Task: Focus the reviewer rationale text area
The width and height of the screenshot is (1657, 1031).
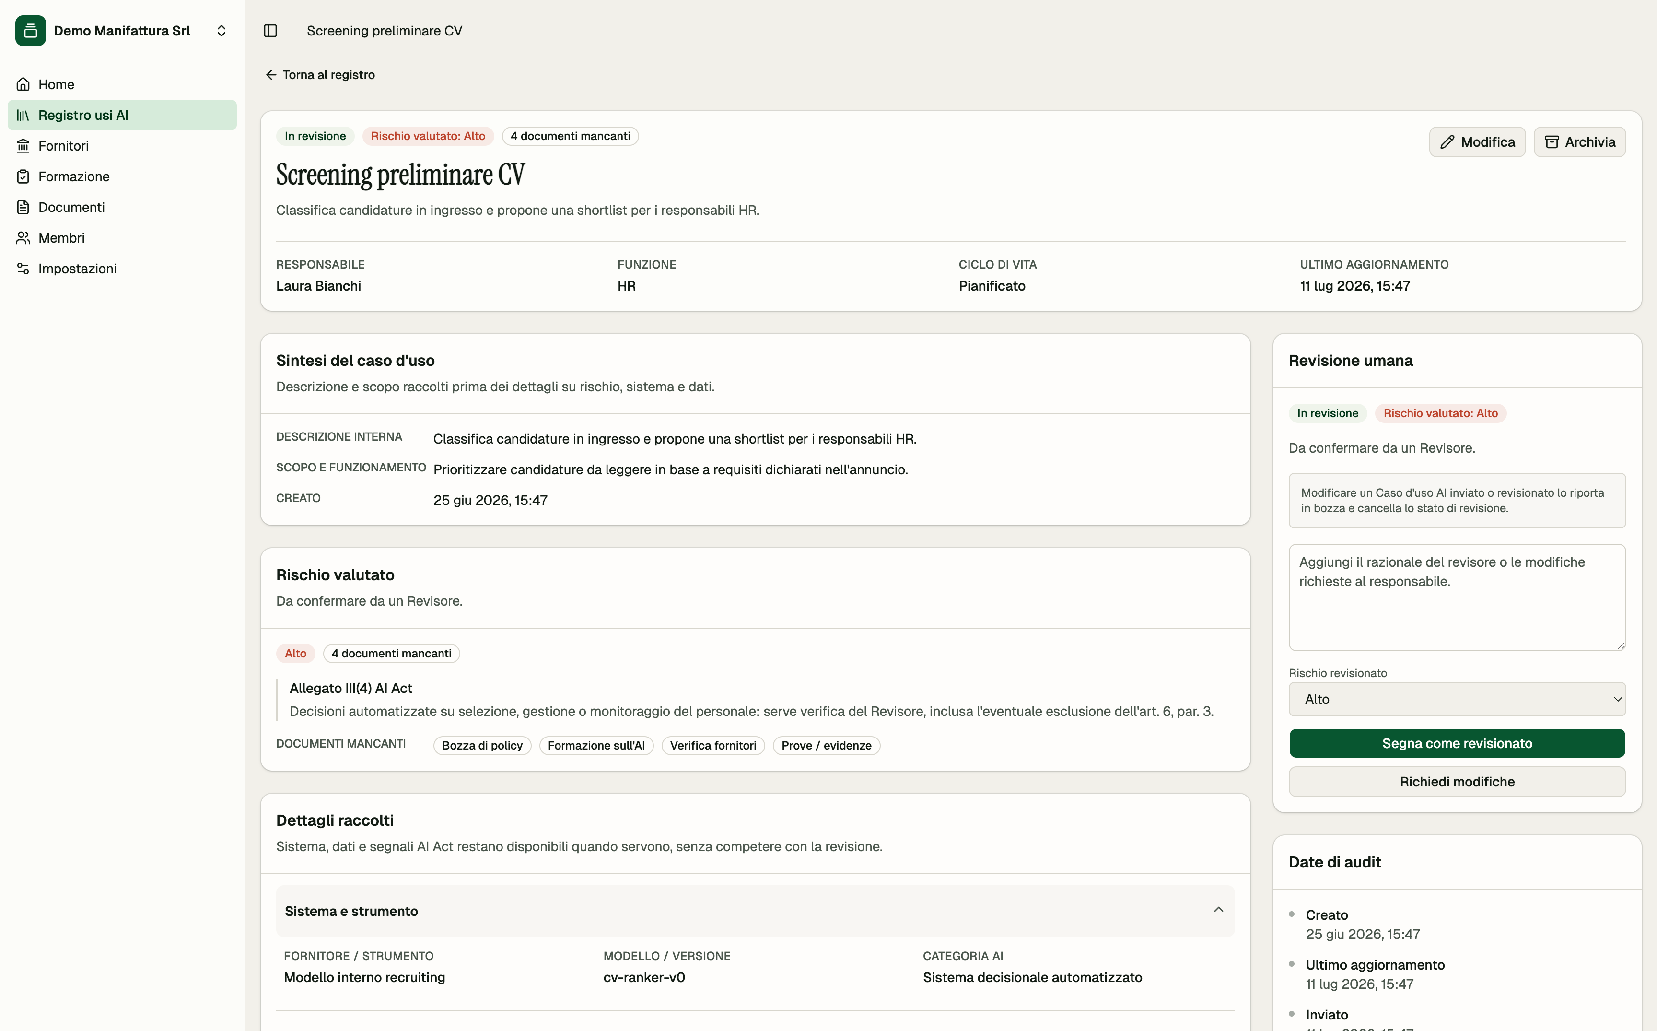Action: tap(1457, 598)
